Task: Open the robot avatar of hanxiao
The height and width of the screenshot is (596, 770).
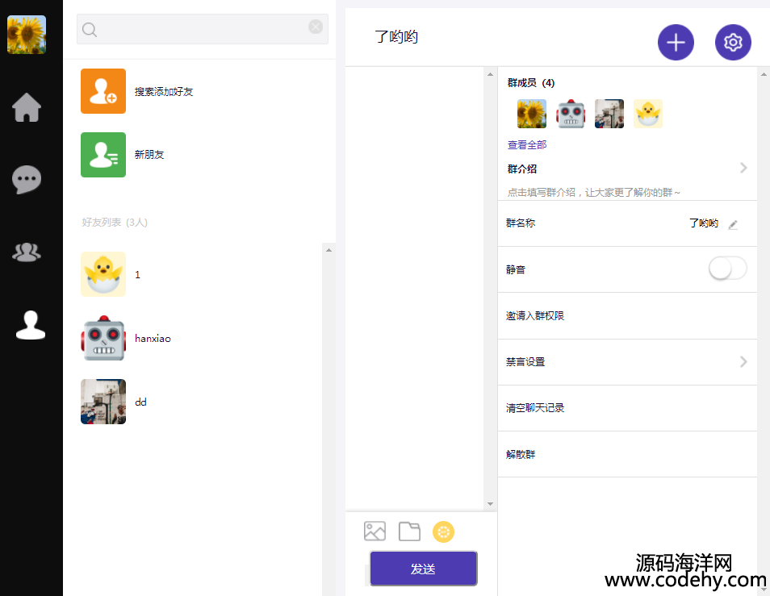Action: pos(103,338)
